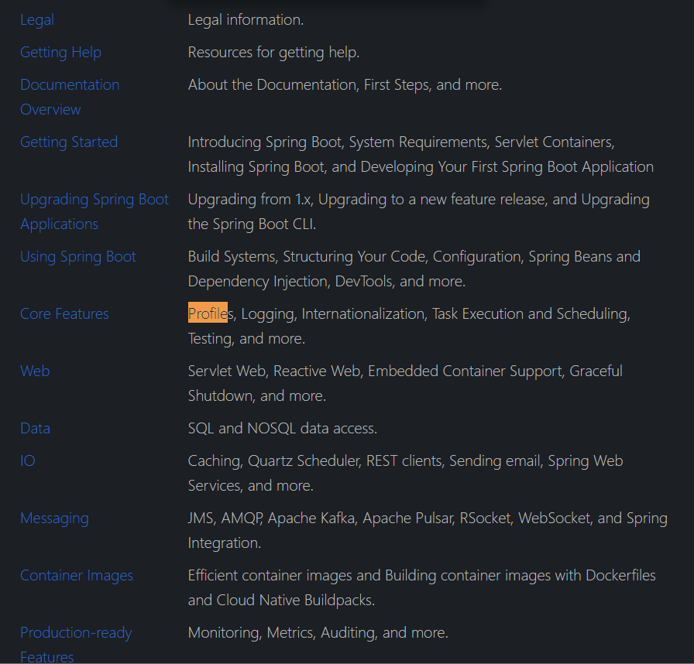
Task: Open the Getting Help resources
Action: [60, 52]
